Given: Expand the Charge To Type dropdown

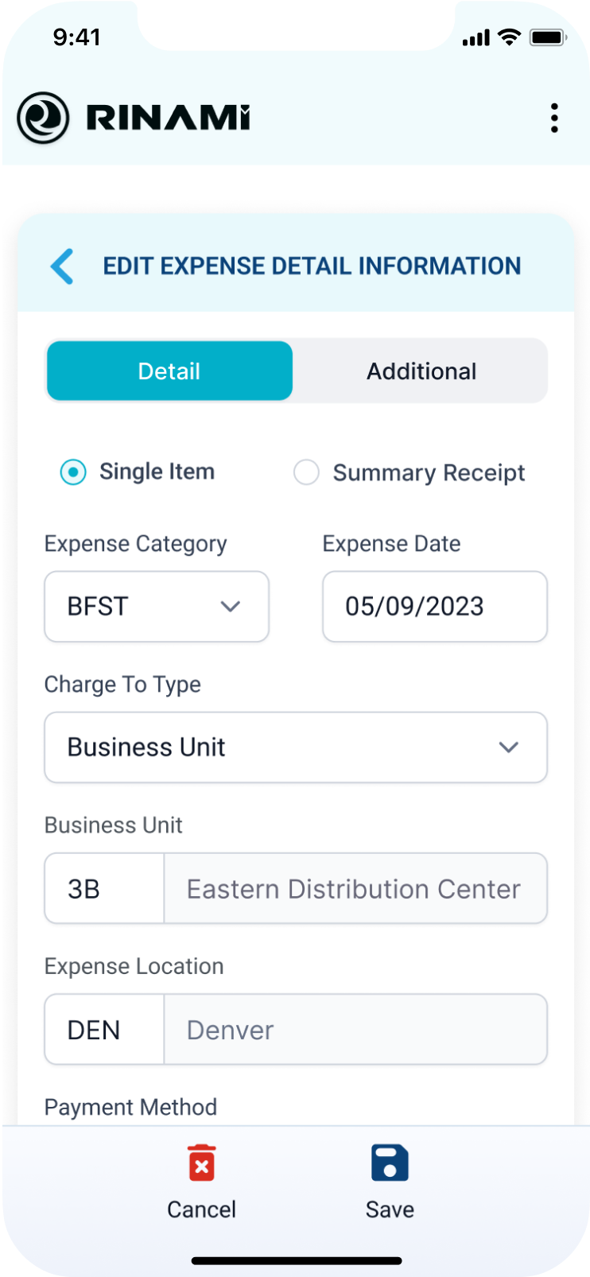Looking at the screenshot, I should point(296,747).
